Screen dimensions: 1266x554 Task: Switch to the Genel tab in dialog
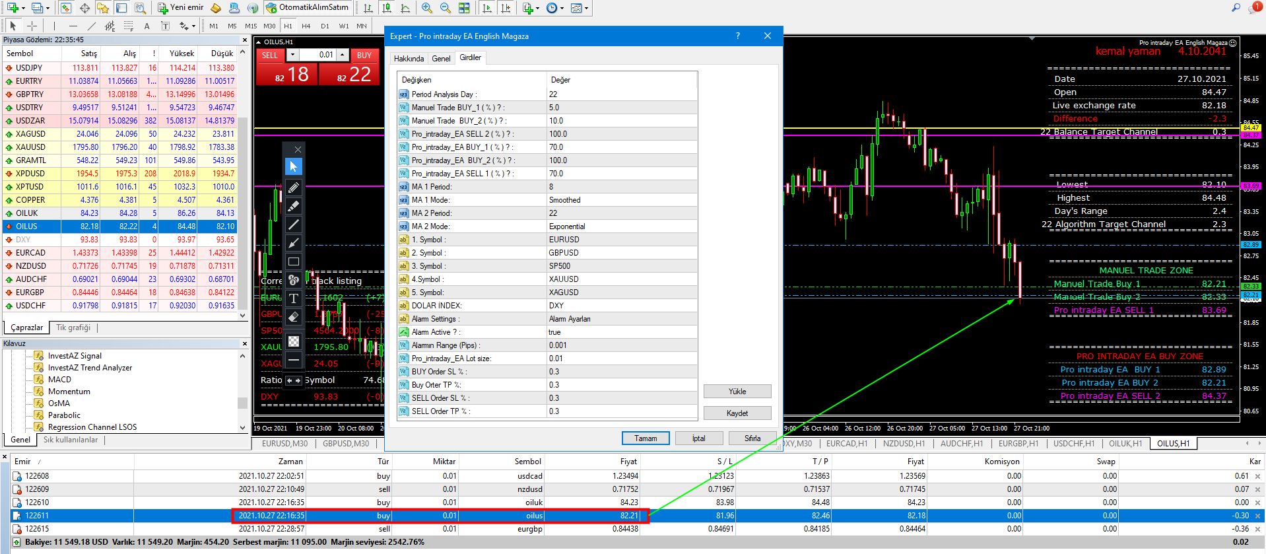click(441, 59)
